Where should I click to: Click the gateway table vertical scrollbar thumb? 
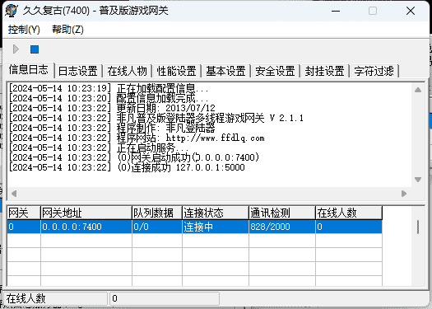[418, 227]
